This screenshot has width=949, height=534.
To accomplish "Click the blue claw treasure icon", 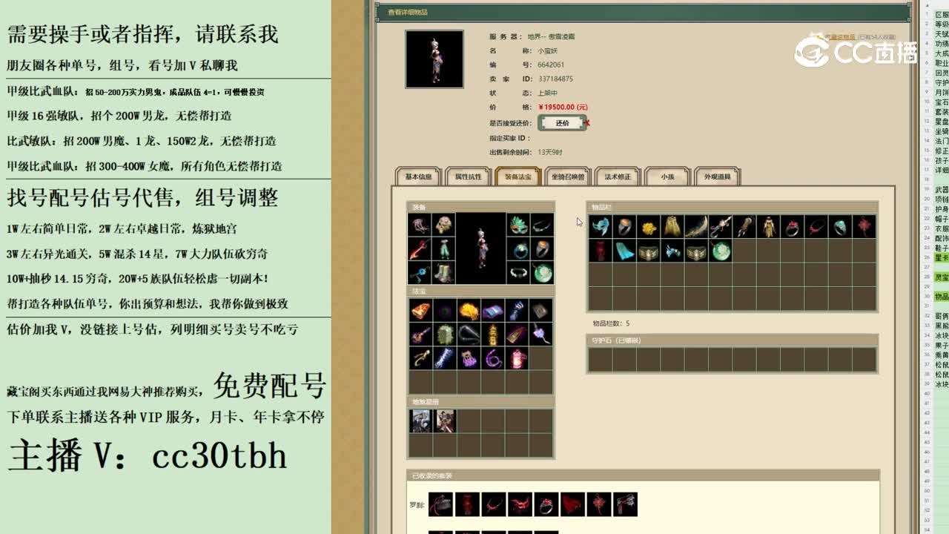I will point(517,311).
